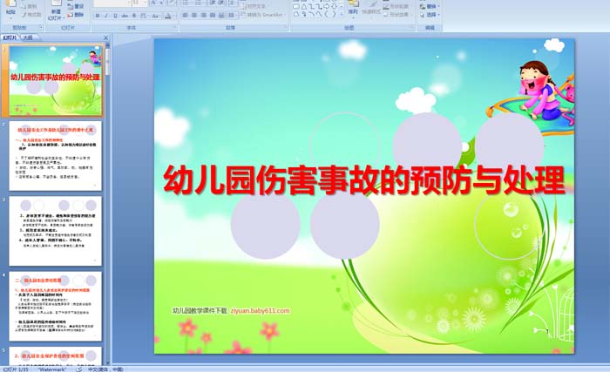Pick the left brace shape

[x=327, y=15]
